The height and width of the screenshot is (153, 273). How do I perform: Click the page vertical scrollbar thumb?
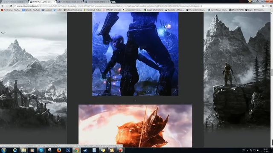tap(272, 72)
